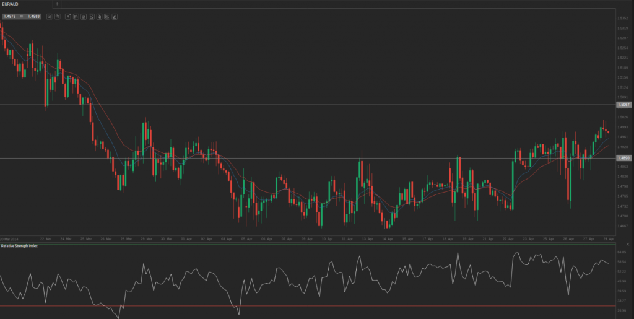Select the 1.5067 horizontal line price tag
Screen dimensions: 634x319
point(623,105)
